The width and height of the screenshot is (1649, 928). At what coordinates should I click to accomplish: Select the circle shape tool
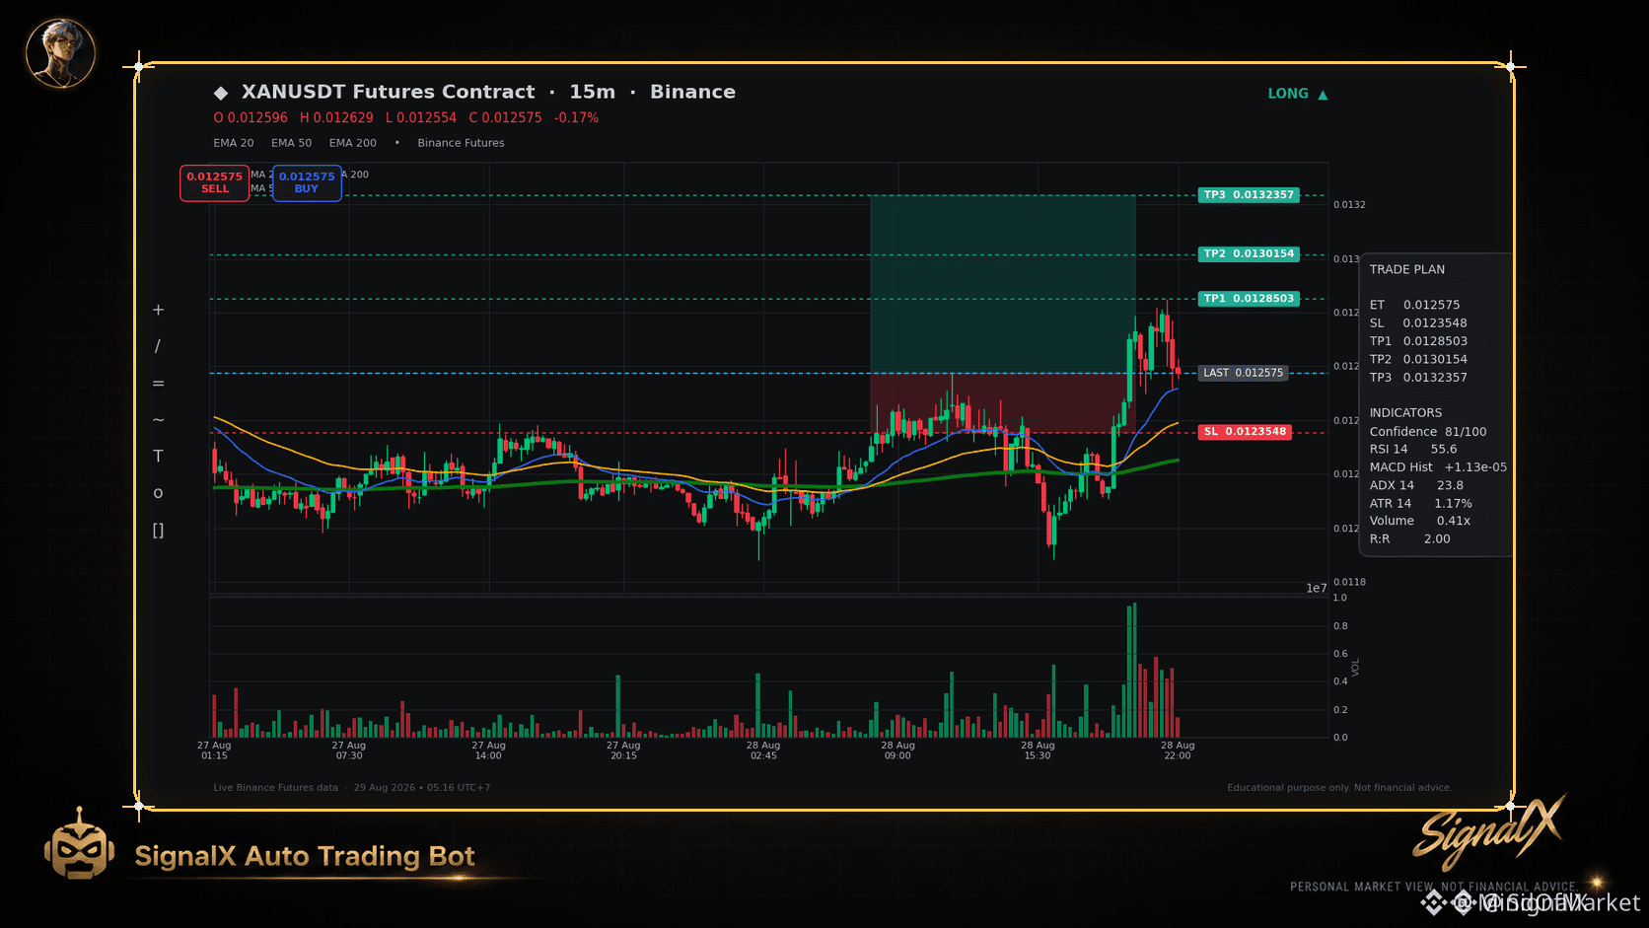(158, 493)
